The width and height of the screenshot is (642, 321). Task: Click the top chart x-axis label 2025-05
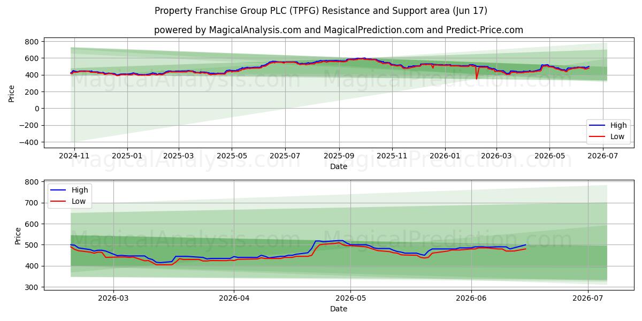[232, 156]
